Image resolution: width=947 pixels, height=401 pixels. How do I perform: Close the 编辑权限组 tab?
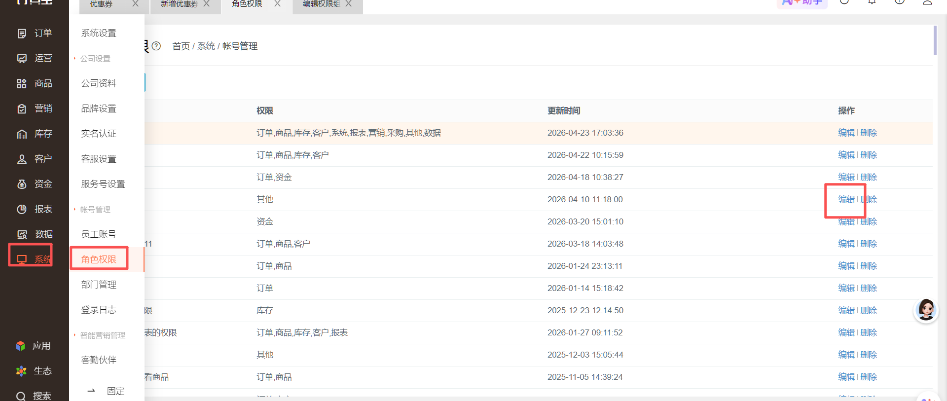(348, 3)
